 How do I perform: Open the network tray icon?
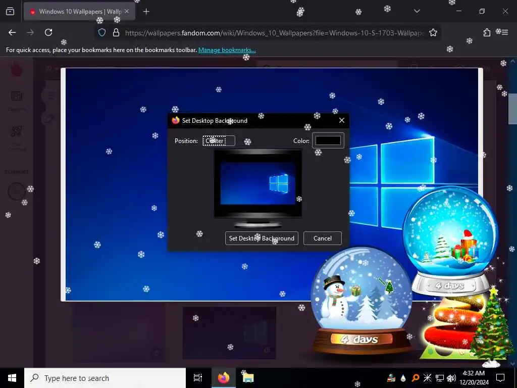tap(439, 378)
